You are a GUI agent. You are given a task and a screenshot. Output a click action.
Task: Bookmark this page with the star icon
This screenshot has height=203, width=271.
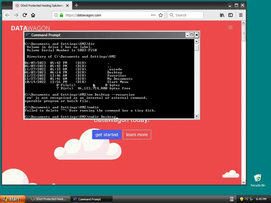pyautogui.click(x=161, y=15)
